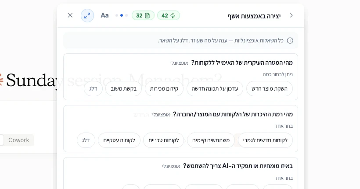This screenshot has width=360, height=189.
Task: Select the השקת מוצר חדש option
Action: click(x=270, y=88)
